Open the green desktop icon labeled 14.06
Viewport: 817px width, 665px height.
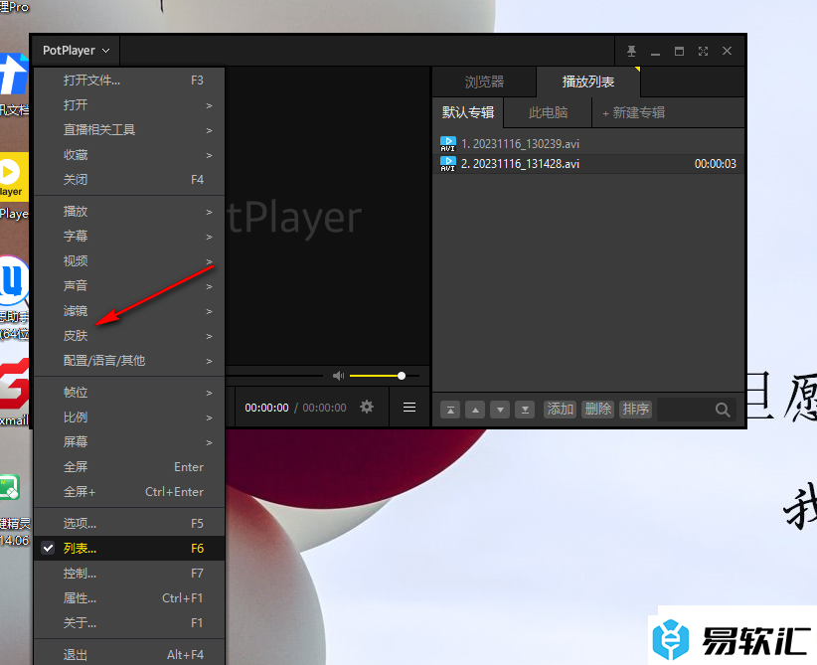pos(9,487)
